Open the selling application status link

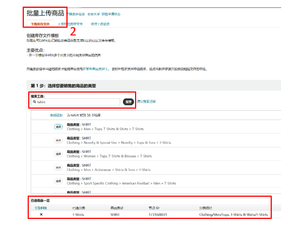(x=111, y=14)
